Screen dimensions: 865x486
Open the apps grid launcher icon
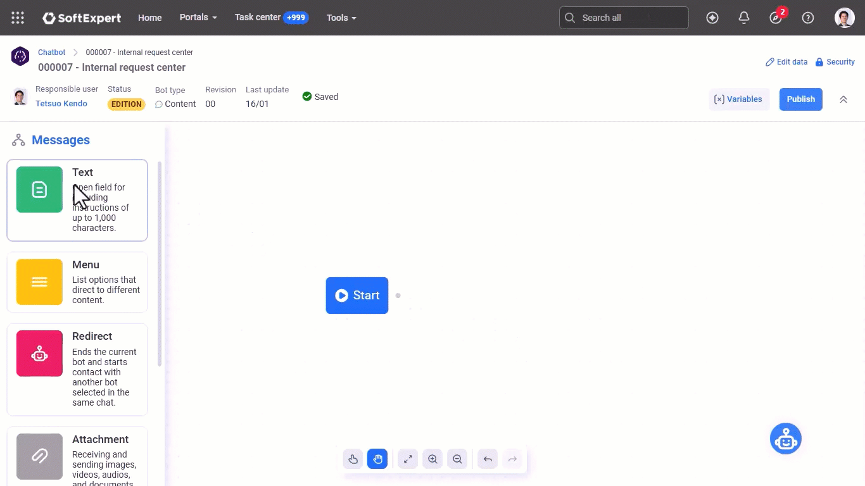point(18,18)
